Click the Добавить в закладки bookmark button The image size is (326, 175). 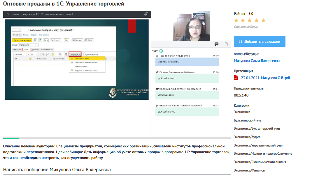pyautogui.click(x=260, y=41)
